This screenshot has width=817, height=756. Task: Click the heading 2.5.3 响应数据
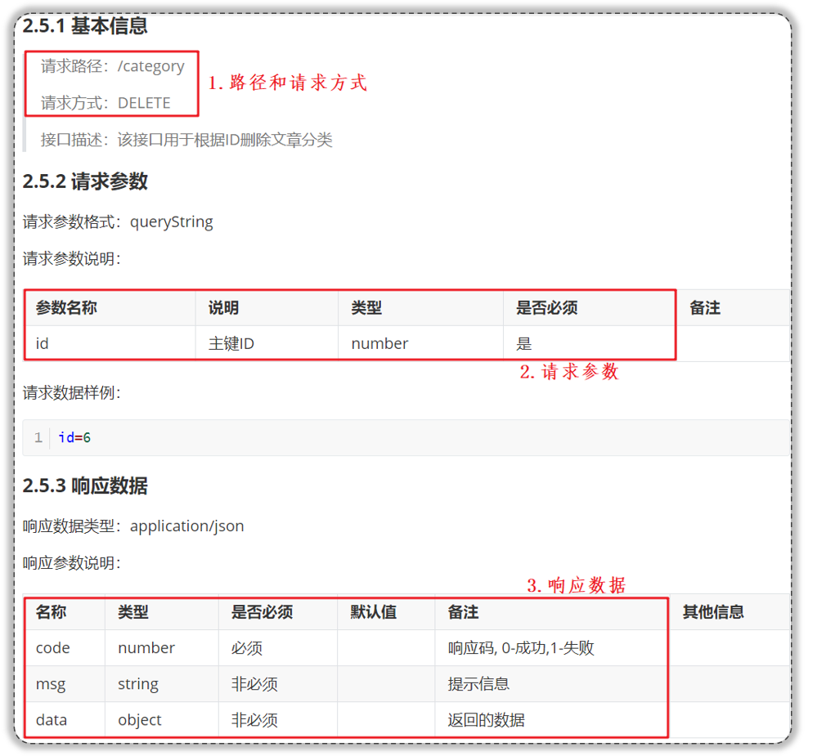pos(85,485)
